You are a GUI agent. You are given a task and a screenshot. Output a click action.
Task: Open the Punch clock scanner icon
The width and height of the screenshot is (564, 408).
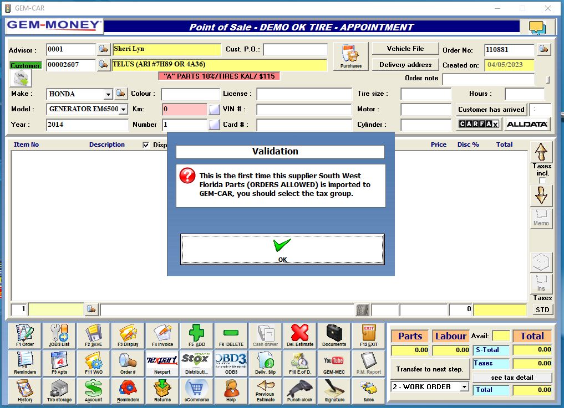coord(300,391)
